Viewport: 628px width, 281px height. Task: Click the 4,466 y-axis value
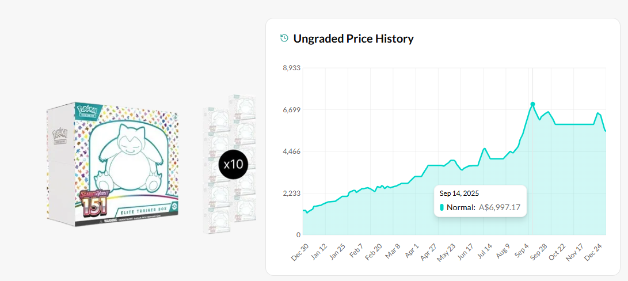pos(291,151)
